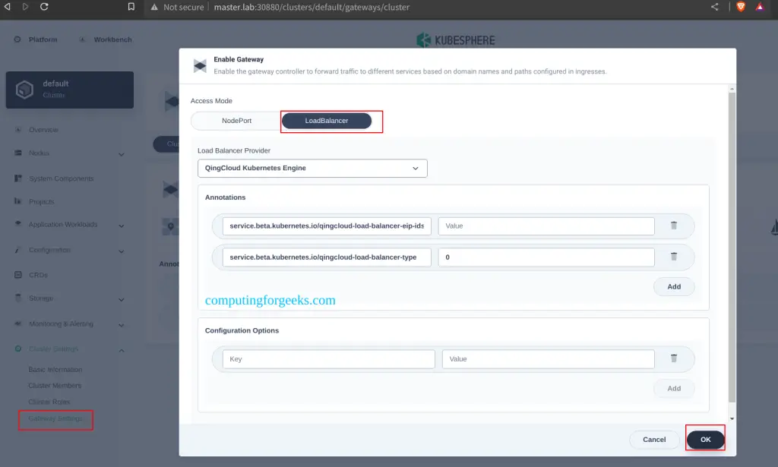The height and width of the screenshot is (467, 778).
Task: Open System Components in sidebar
Action: (x=61, y=178)
